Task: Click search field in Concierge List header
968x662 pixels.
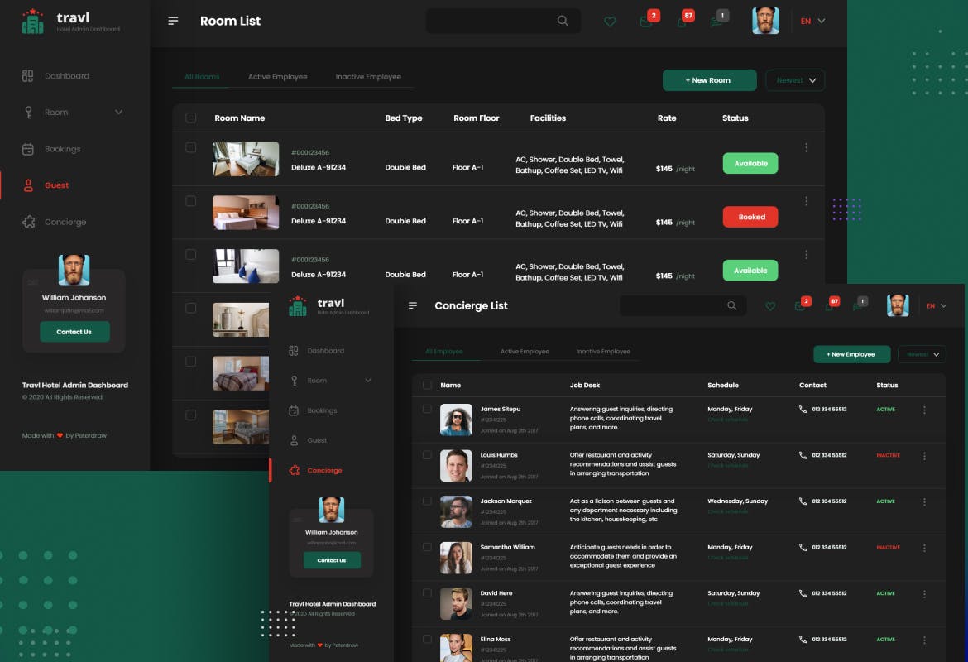Action: coord(683,305)
